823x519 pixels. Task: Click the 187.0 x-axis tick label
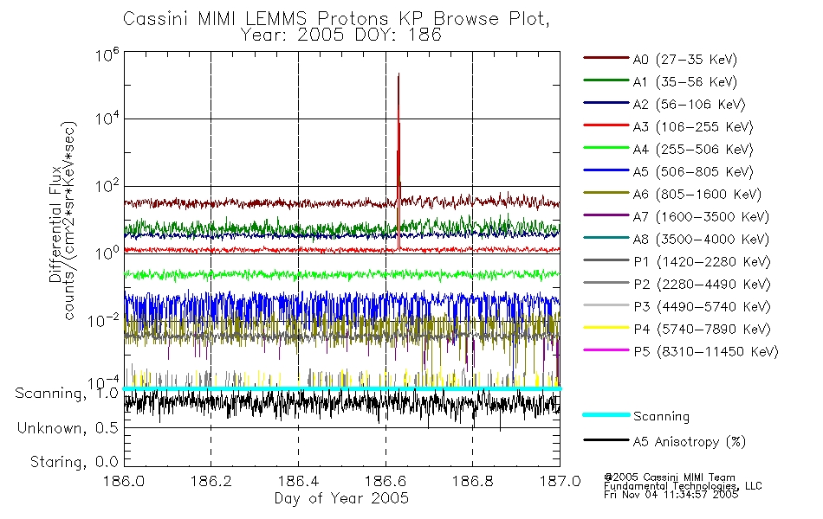[560, 481]
